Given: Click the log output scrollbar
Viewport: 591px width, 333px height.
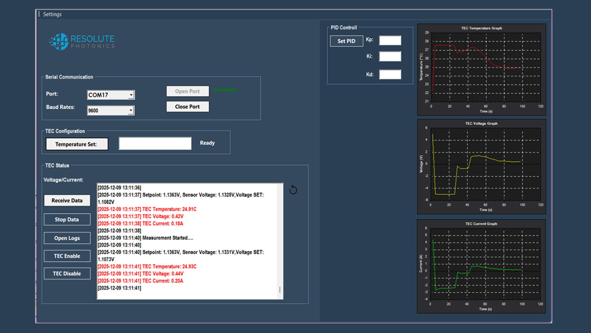Looking at the screenshot, I should (x=280, y=241).
